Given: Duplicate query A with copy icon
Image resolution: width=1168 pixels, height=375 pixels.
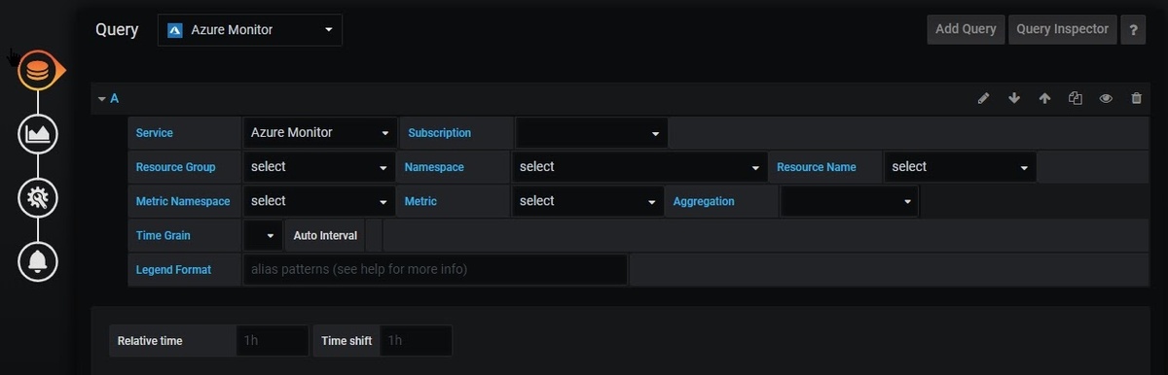Looking at the screenshot, I should click(1076, 98).
